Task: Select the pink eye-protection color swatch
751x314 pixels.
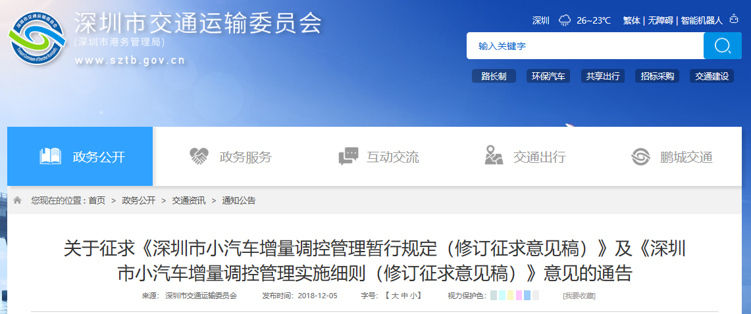Action: [519, 296]
